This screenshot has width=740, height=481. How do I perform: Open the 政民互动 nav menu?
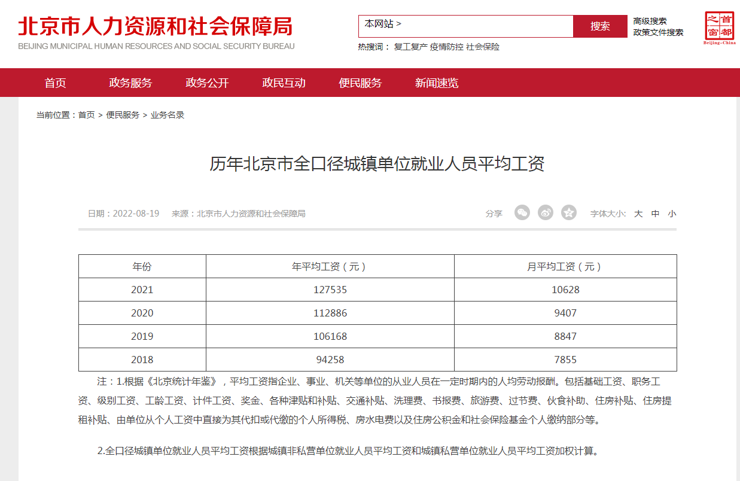pyautogui.click(x=284, y=83)
